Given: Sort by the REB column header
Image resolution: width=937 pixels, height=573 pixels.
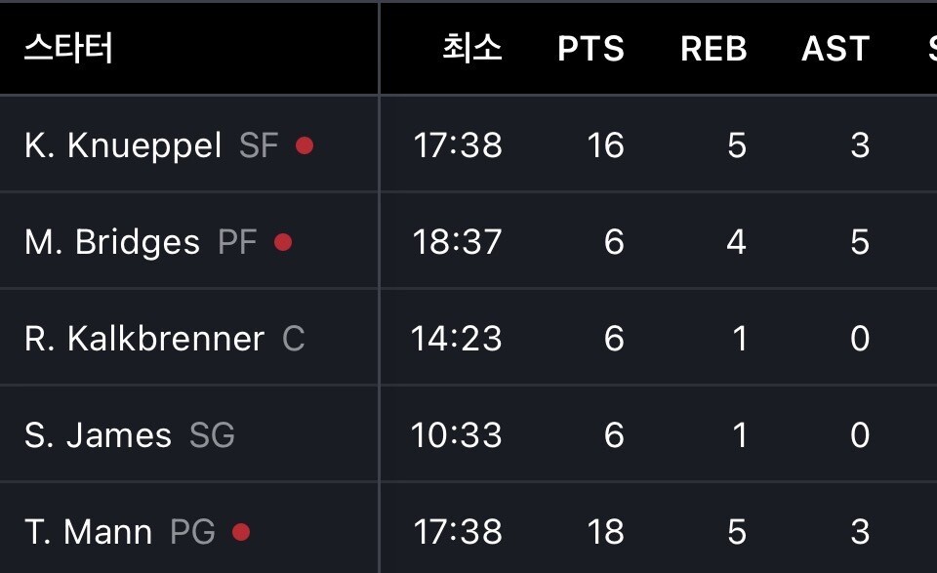Looking at the screenshot, I should coord(713,49).
